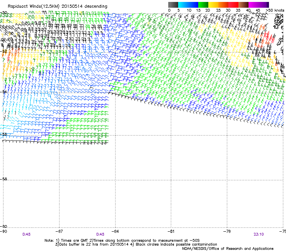Click the -56 latitude axis label
Viewport: 286px width, 251px height.
3,134
